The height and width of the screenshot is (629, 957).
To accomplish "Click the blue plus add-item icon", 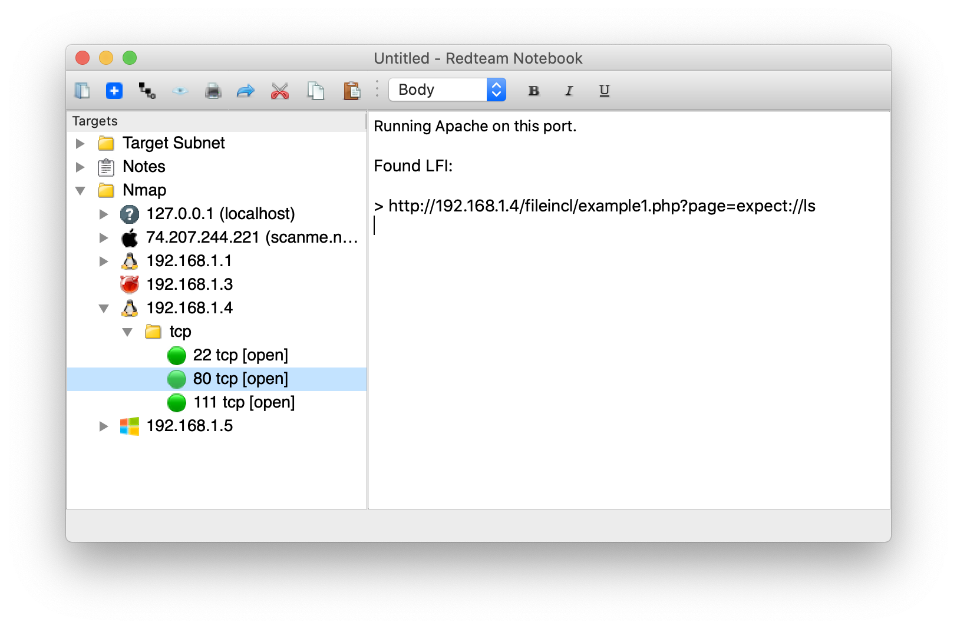I will [114, 91].
